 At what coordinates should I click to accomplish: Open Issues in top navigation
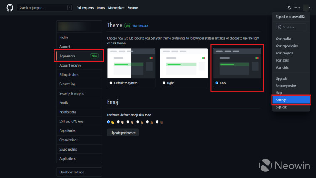click(x=101, y=8)
